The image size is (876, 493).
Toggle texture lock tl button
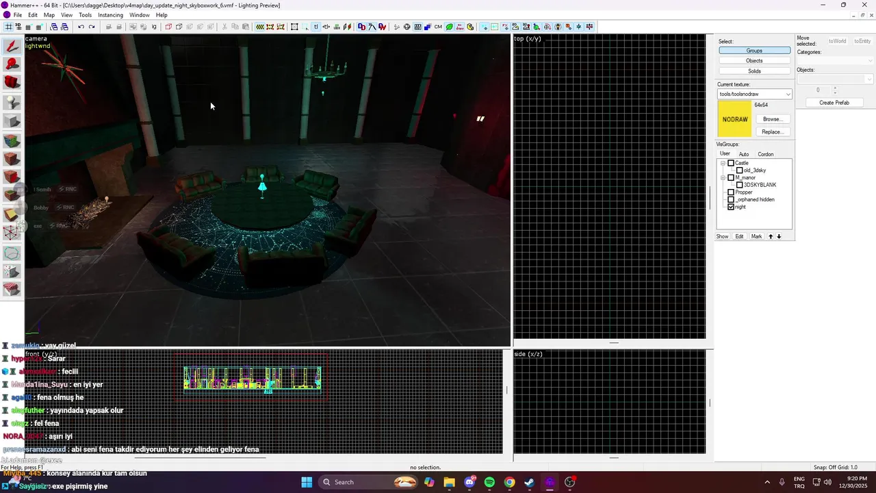click(x=315, y=27)
